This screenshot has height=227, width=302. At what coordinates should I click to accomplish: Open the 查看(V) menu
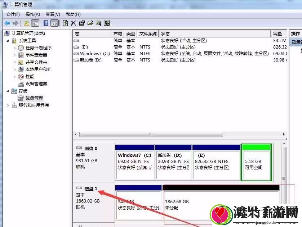[x=53, y=14]
